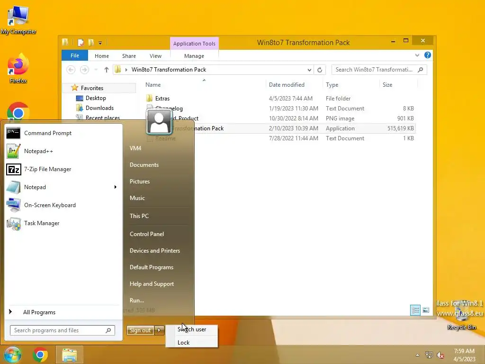Open Command Prompt from Start menu

pyautogui.click(x=63, y=133)
